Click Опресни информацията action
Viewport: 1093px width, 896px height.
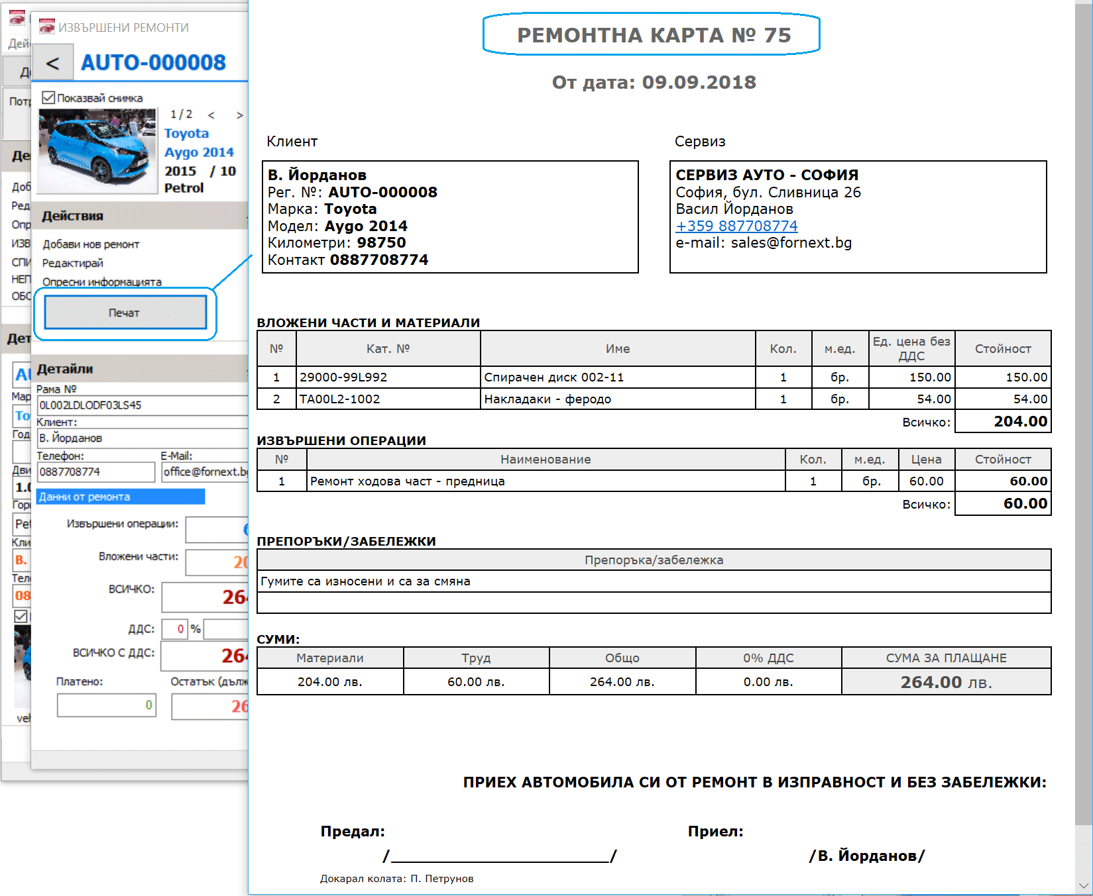click(x=102, y=281)
